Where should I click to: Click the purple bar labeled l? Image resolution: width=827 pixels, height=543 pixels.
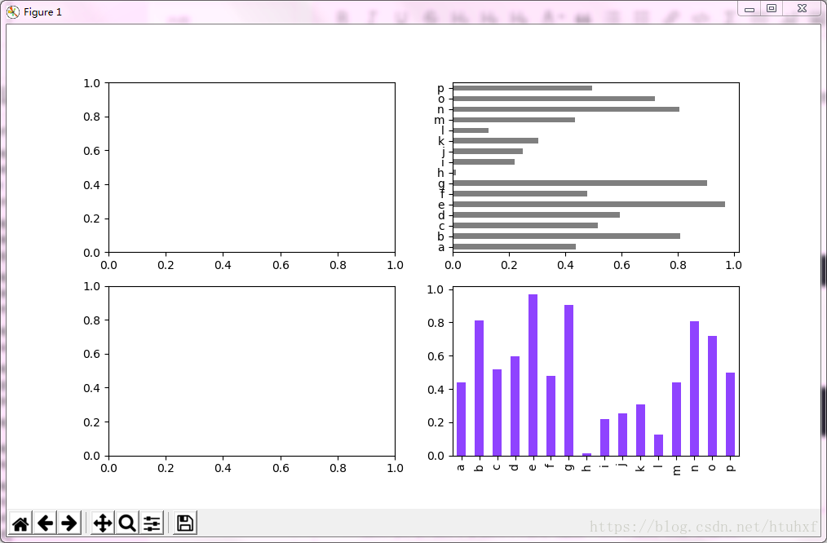tap(658, 445)
